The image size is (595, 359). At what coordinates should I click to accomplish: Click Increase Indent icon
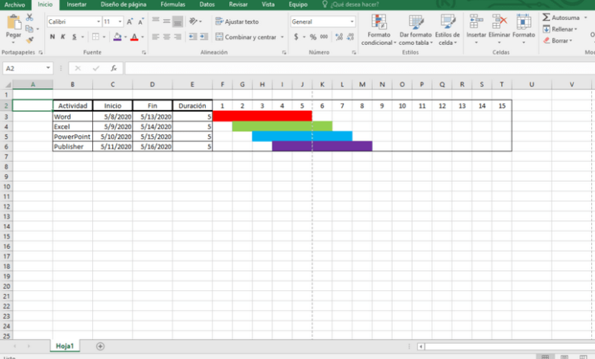tap(204, 37)
